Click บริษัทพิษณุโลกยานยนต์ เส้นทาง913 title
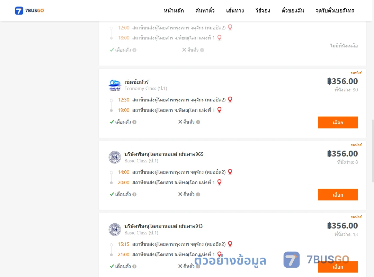Viewport: 374px width, 277px height. tap(163, 226)
